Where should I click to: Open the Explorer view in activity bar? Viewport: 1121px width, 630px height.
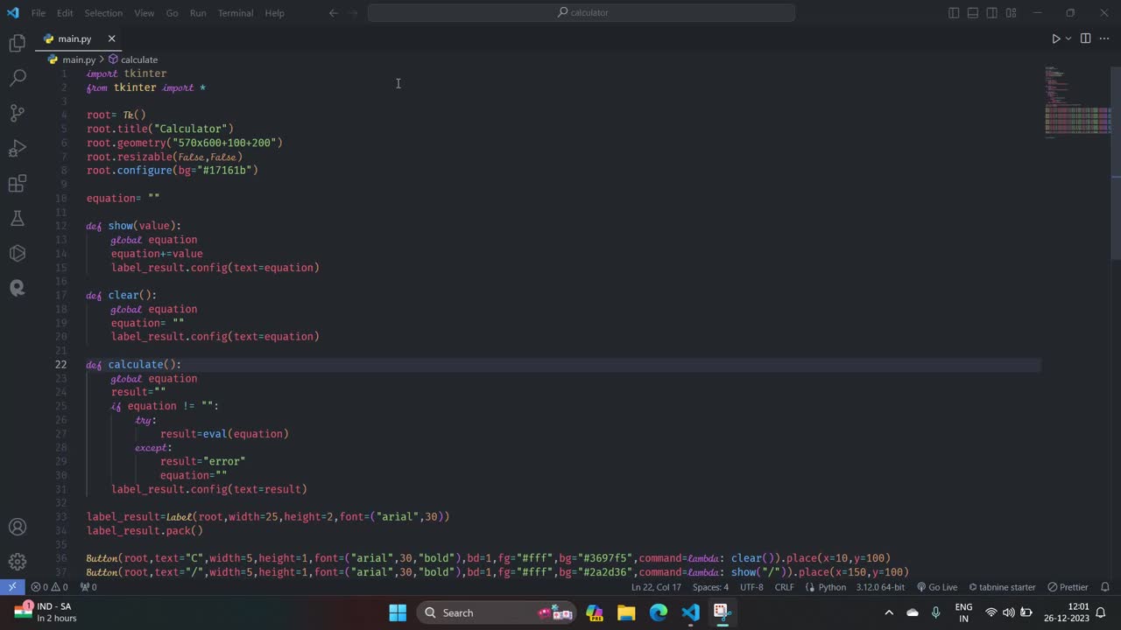pyautogui.click(x=18, y=43)
